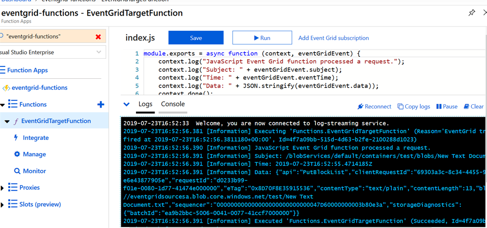Click the pin blade icon

(471, 13)
